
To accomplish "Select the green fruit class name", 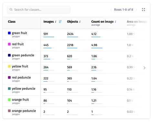I will pyautogui.click(x=19, y=33).
